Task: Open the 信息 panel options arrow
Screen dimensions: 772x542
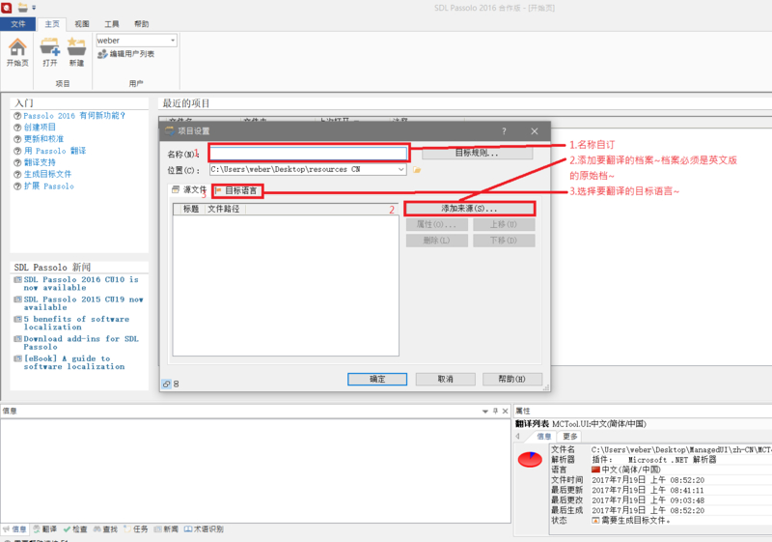Action: coord(485,411)
